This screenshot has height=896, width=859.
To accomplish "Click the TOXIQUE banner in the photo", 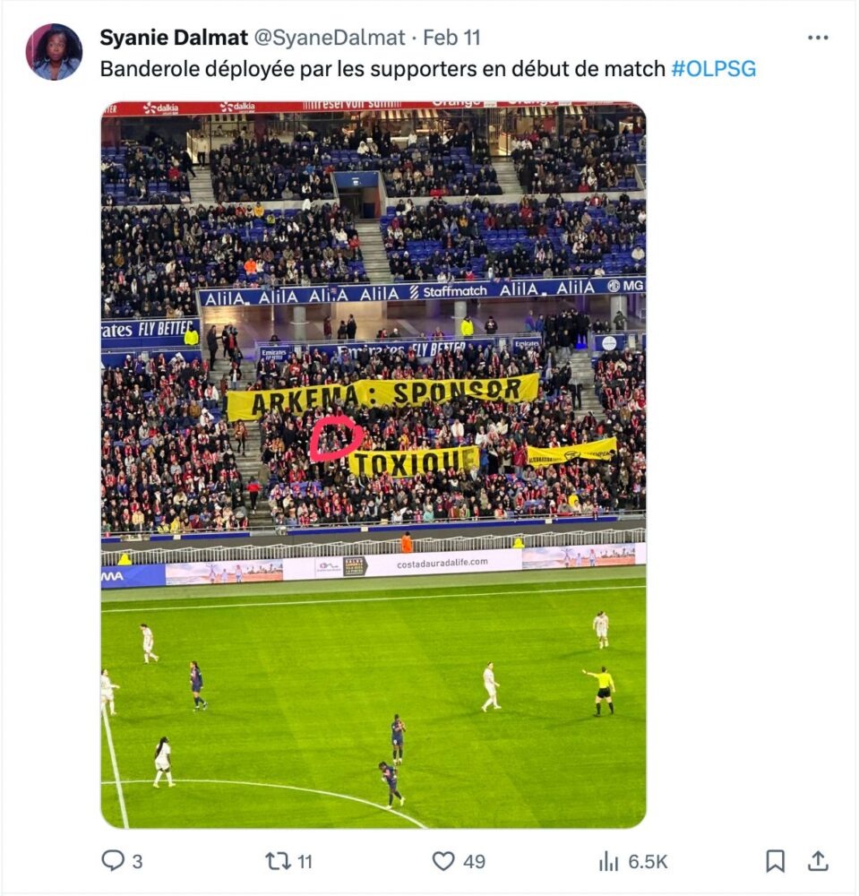I will tap(414, 461).
